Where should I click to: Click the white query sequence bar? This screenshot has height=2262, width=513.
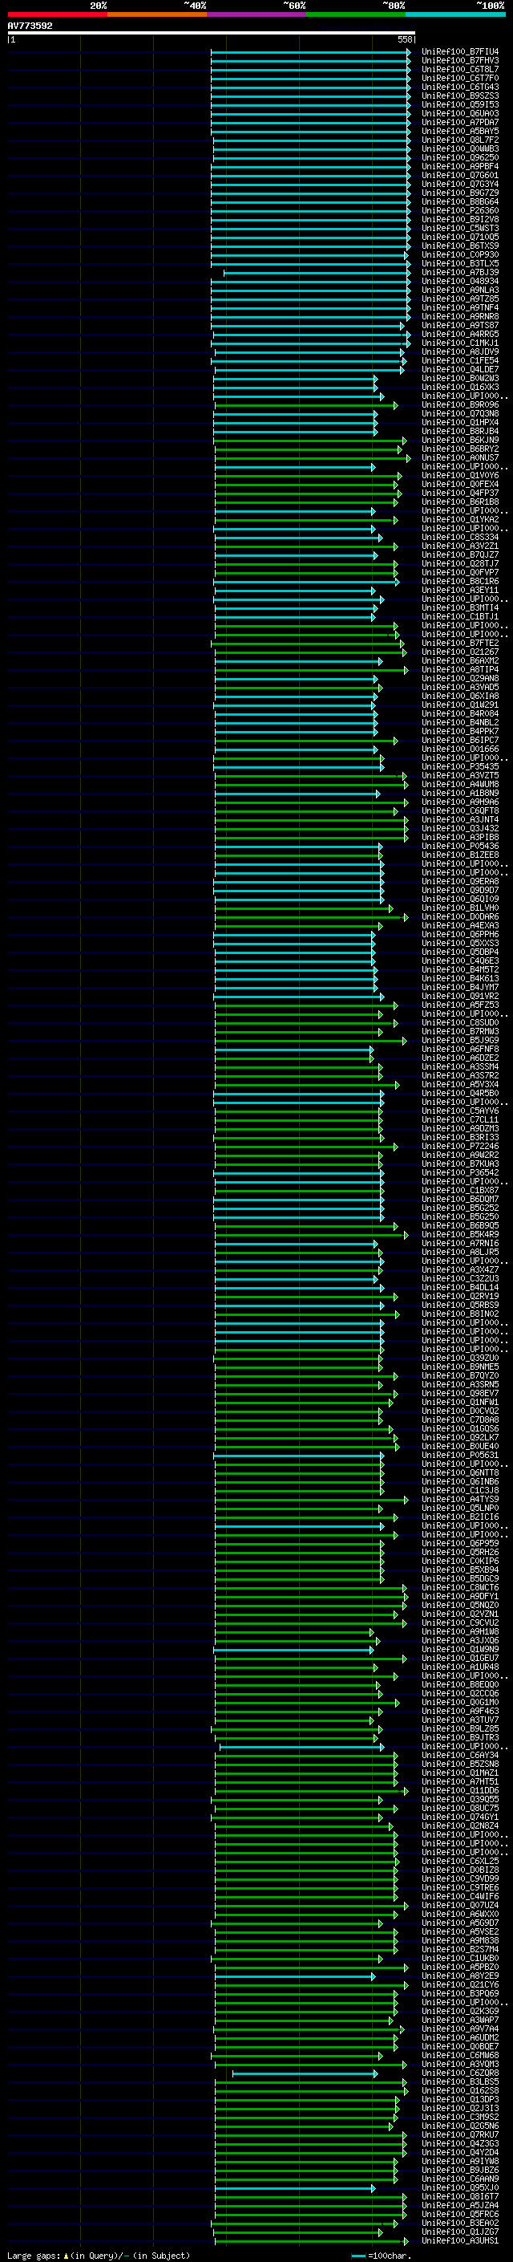(212, 32)
